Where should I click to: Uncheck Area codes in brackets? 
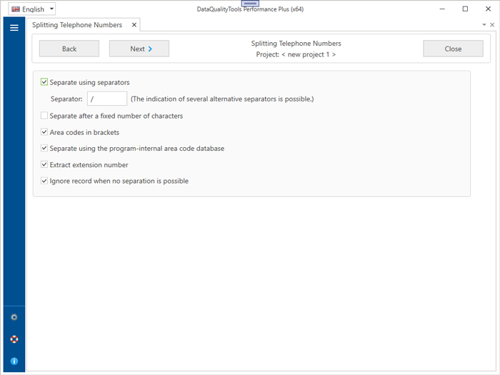click(45, 132)
